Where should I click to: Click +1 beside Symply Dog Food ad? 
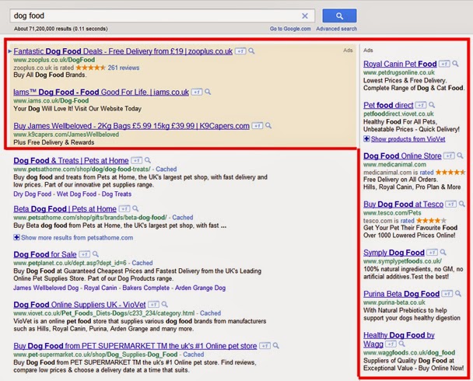[433, 253]
